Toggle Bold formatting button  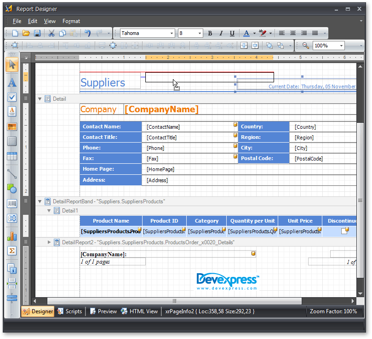click(x=210, y=33)
